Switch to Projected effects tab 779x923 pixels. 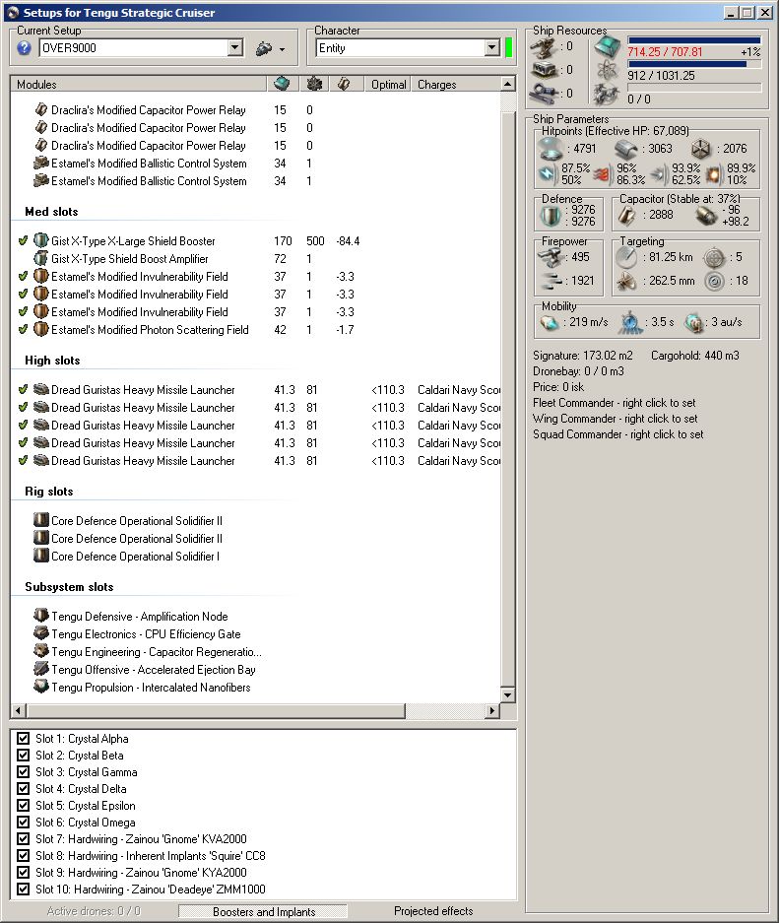coord(433,911)
